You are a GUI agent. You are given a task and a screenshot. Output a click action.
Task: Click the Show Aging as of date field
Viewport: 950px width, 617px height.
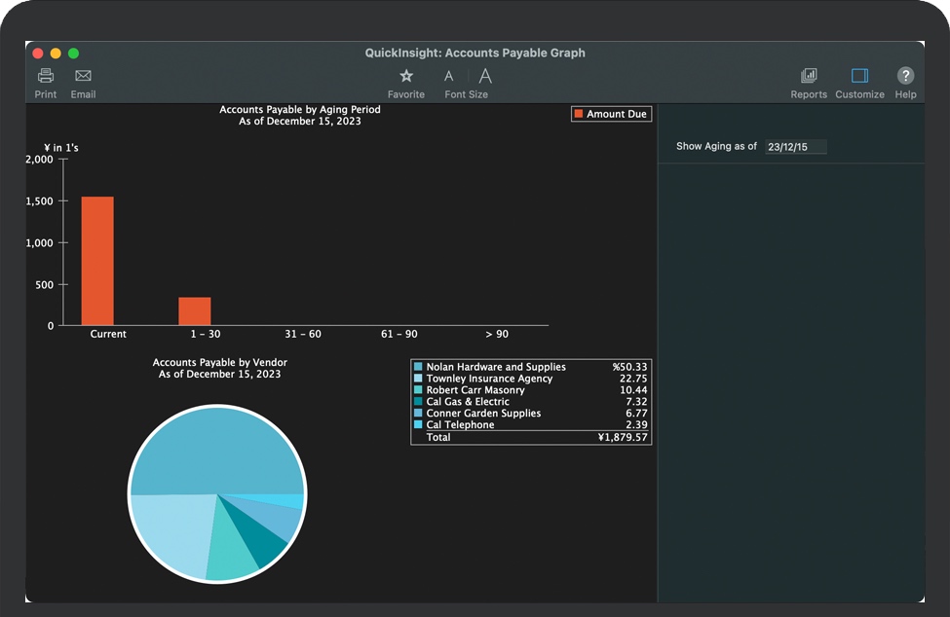(795, 147)
